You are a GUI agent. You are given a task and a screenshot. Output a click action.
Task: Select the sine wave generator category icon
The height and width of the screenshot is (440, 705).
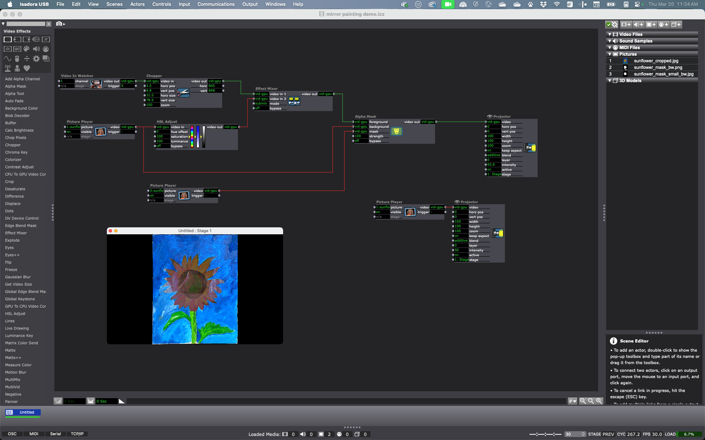click(x=8, y=59)
